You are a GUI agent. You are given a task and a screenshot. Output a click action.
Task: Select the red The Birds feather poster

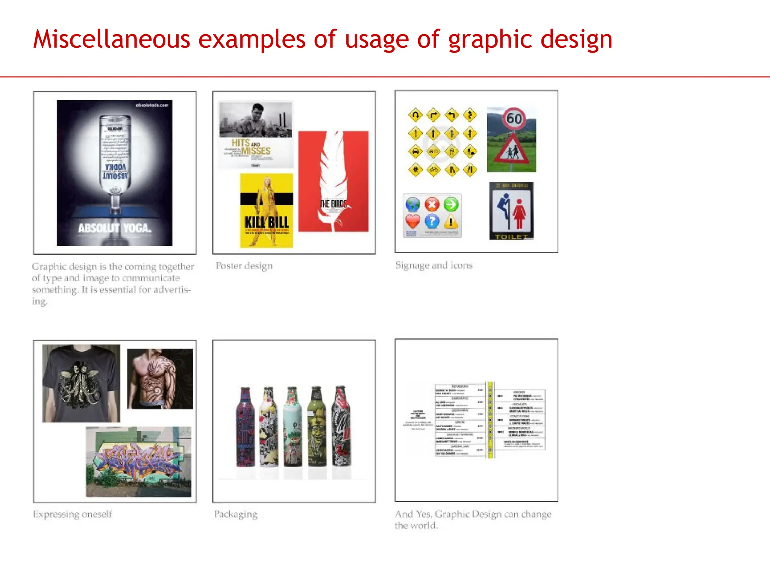point(333,181)
